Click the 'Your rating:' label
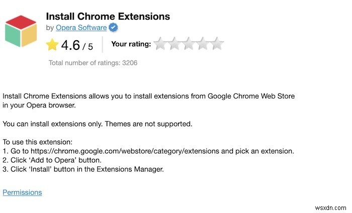Image resolution: width=352 pixels, height=213 pixels. [131, 44]
